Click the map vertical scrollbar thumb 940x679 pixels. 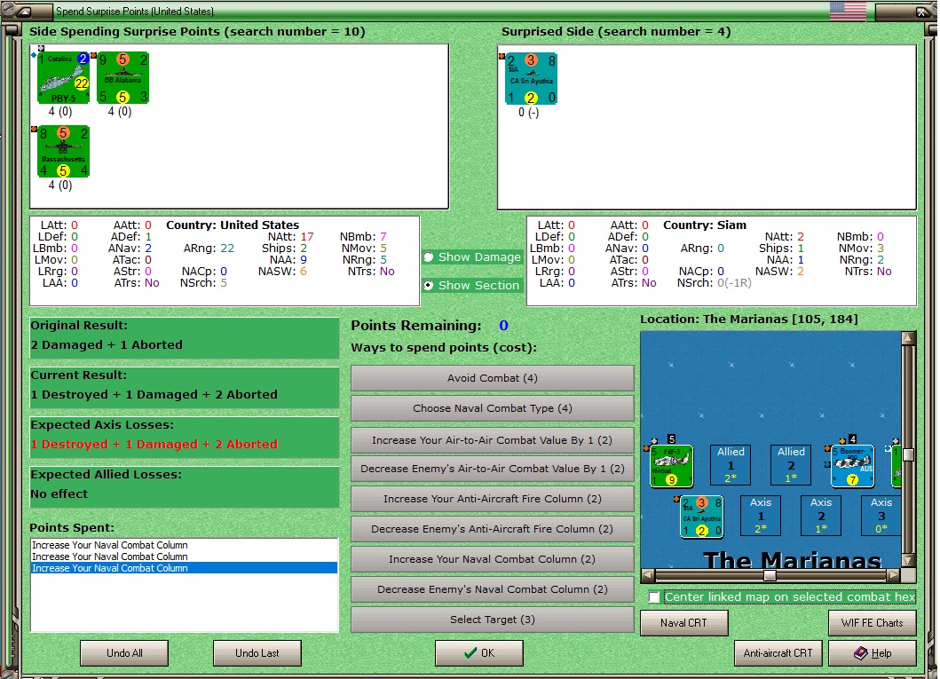pyautogui.click(x=908, y=454)
